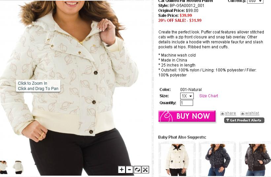Open suggested navy print jacket thumbnail

pyautogui.click(x=217, y=160)
